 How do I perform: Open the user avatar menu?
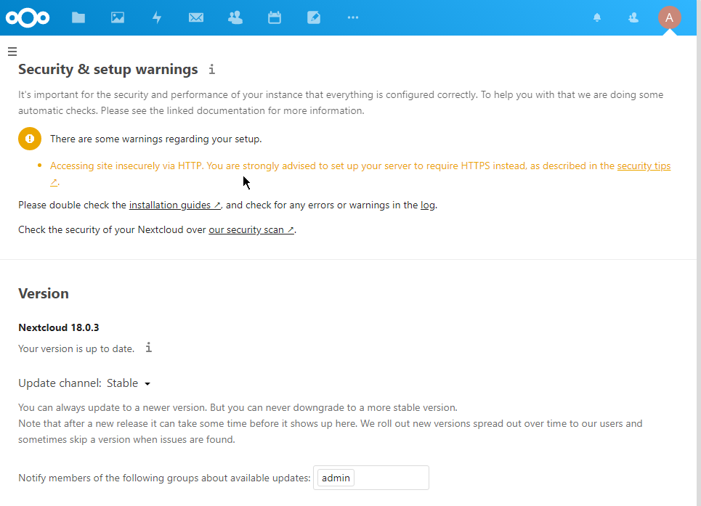pos(669,17)
